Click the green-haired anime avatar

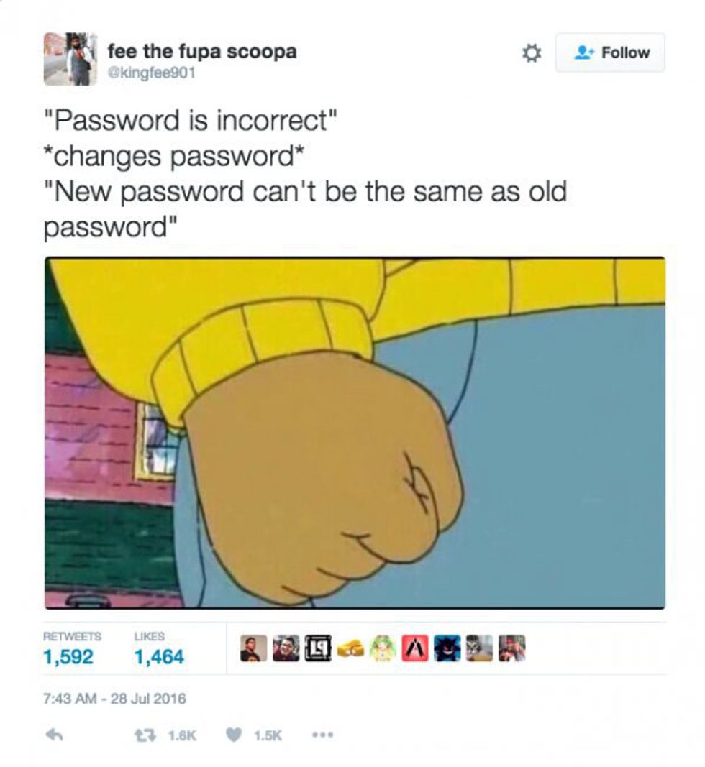(x=383, y=648)
